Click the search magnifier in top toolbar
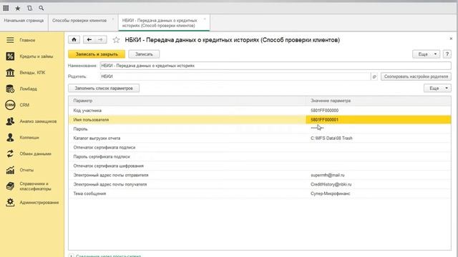 pos(42,8)
